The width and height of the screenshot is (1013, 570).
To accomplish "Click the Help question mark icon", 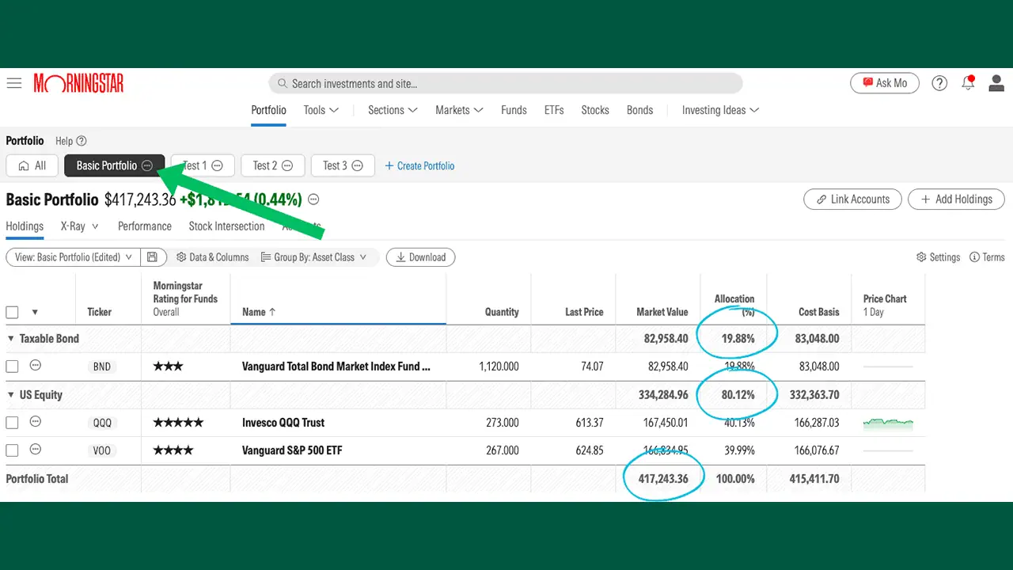I will tap(939, 82).
